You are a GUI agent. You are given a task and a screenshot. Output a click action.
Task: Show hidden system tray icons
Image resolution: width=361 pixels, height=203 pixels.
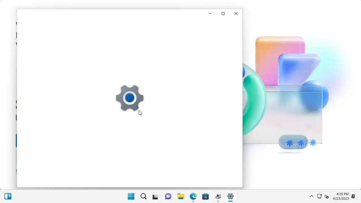312,196
